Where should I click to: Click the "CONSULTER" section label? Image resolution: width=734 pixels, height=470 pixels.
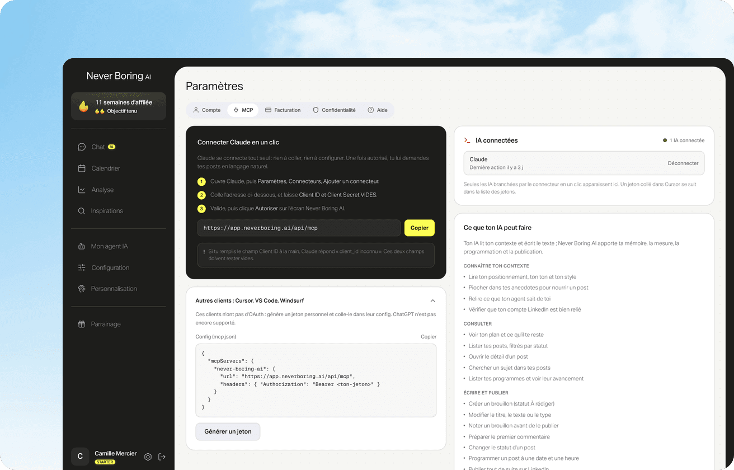click(478, 323)
